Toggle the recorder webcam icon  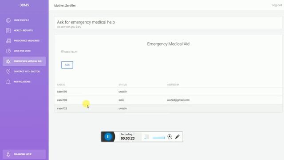[x=170, y=136]
